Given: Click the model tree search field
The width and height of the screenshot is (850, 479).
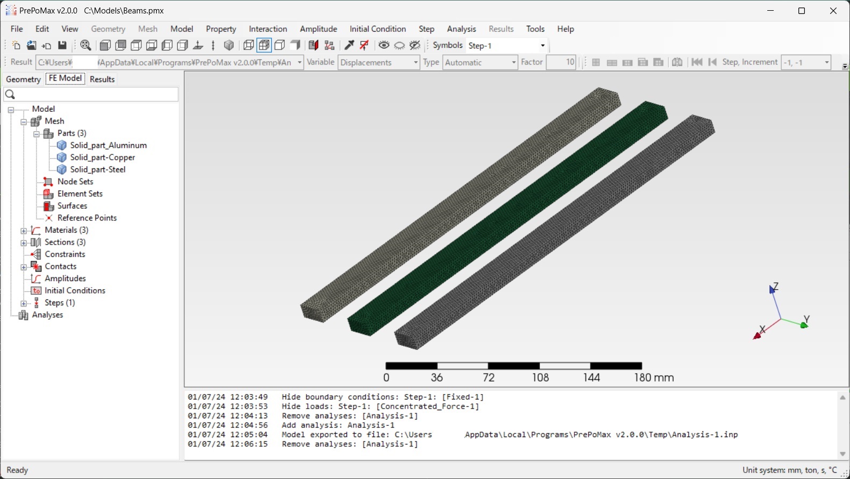Looking at the screenshot, I should point(91,95).
